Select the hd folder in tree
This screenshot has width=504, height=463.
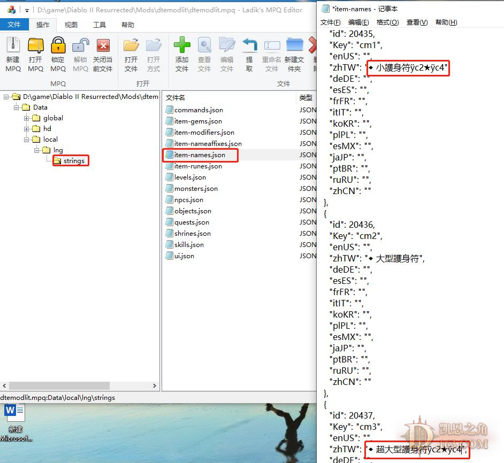pos(47,128)
